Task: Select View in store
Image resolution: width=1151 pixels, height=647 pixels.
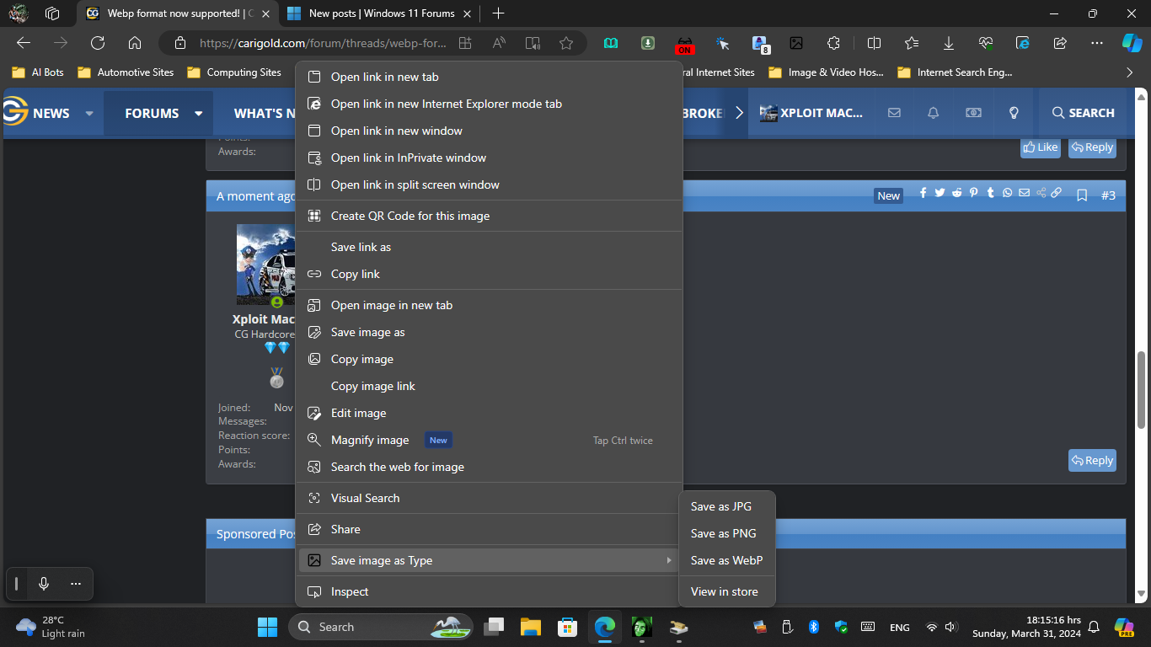Action: pos(727,591)
